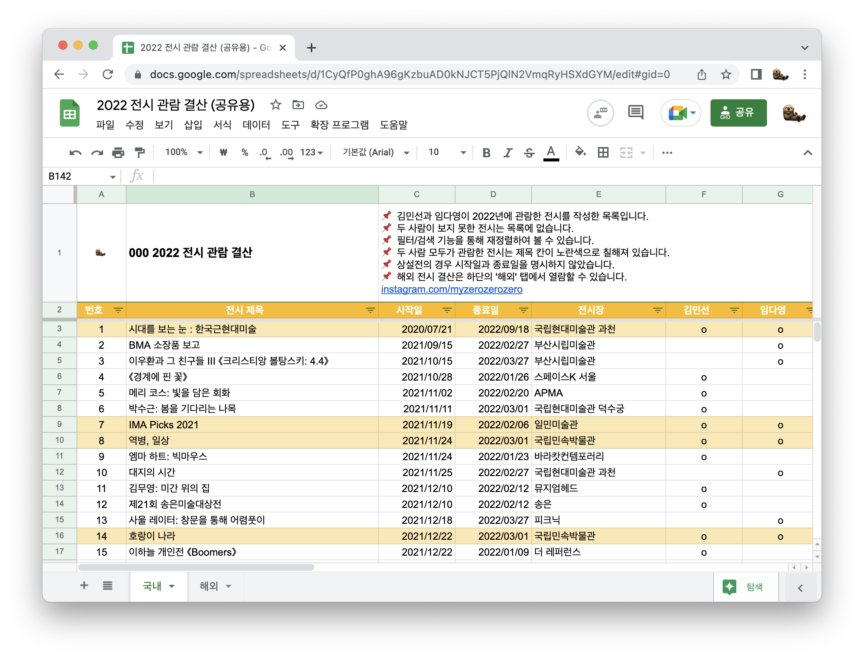
Task: Star this spreadsheet document
Action: (x=275, y=105)
